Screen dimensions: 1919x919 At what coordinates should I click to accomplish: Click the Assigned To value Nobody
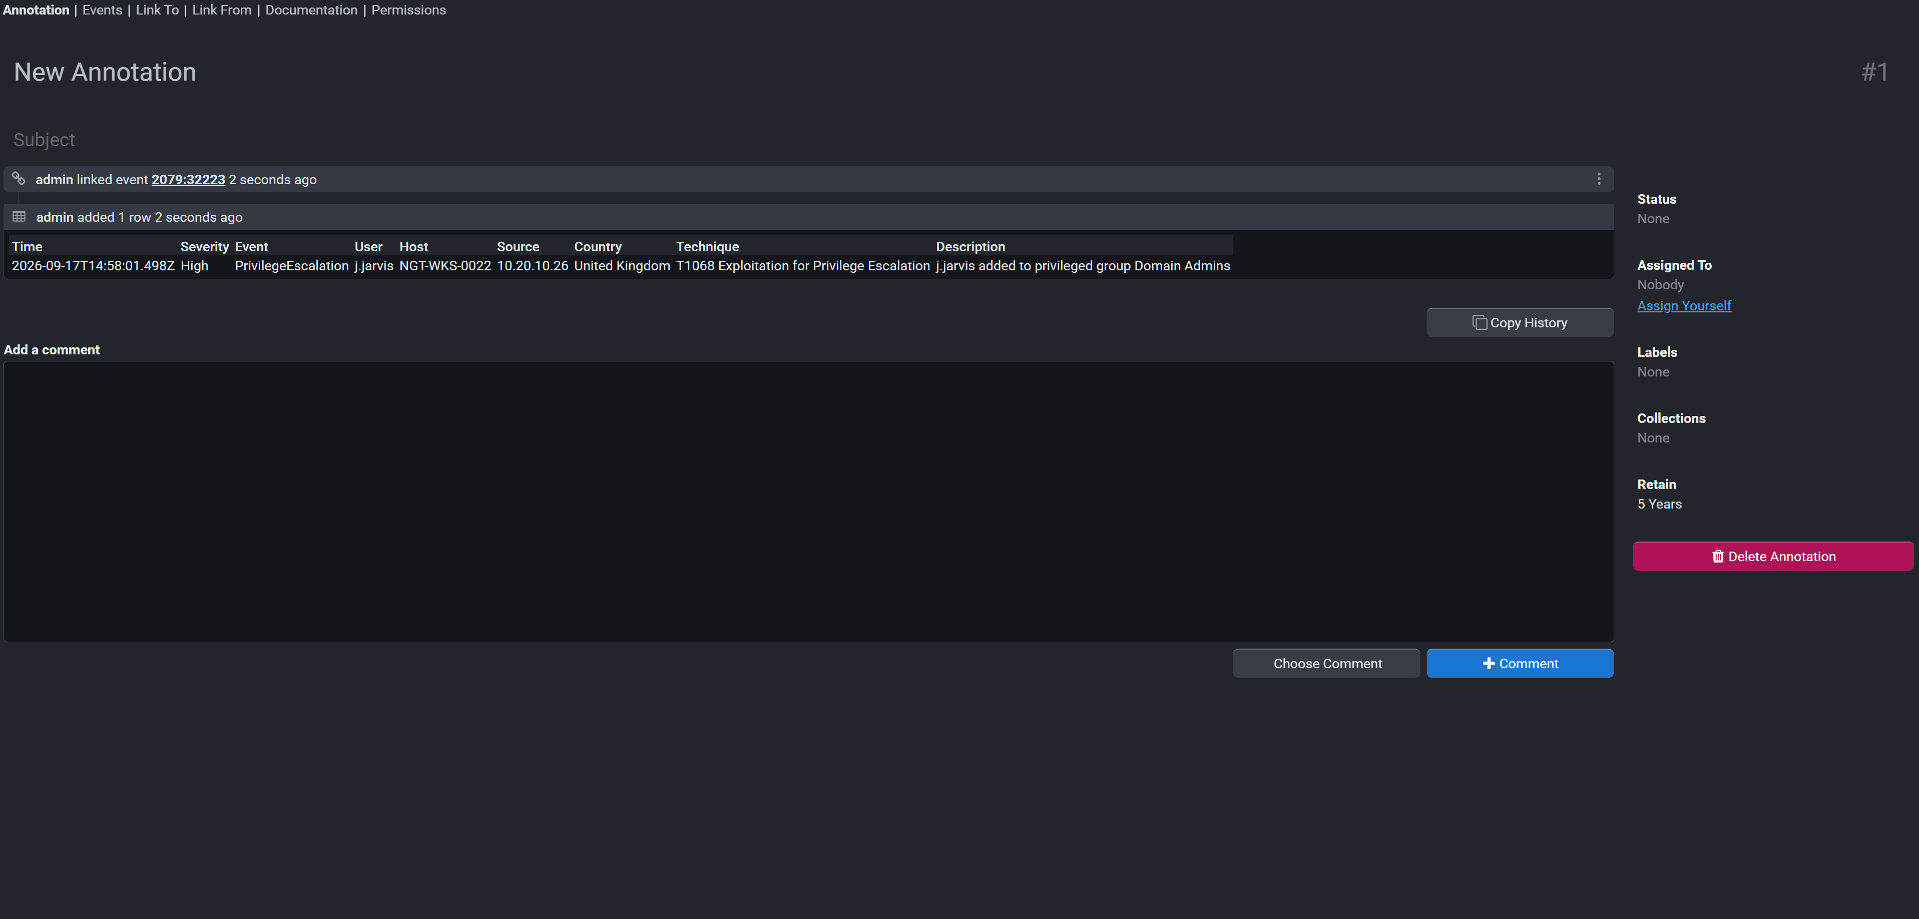click(x=1660, y=284)
